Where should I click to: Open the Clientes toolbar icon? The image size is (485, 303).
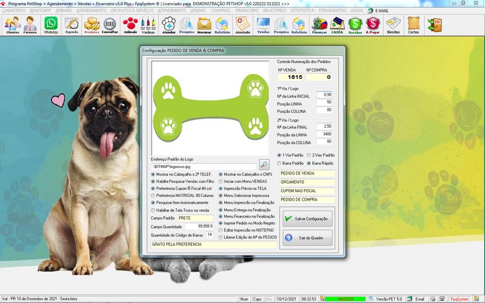(x=13, y=25)
